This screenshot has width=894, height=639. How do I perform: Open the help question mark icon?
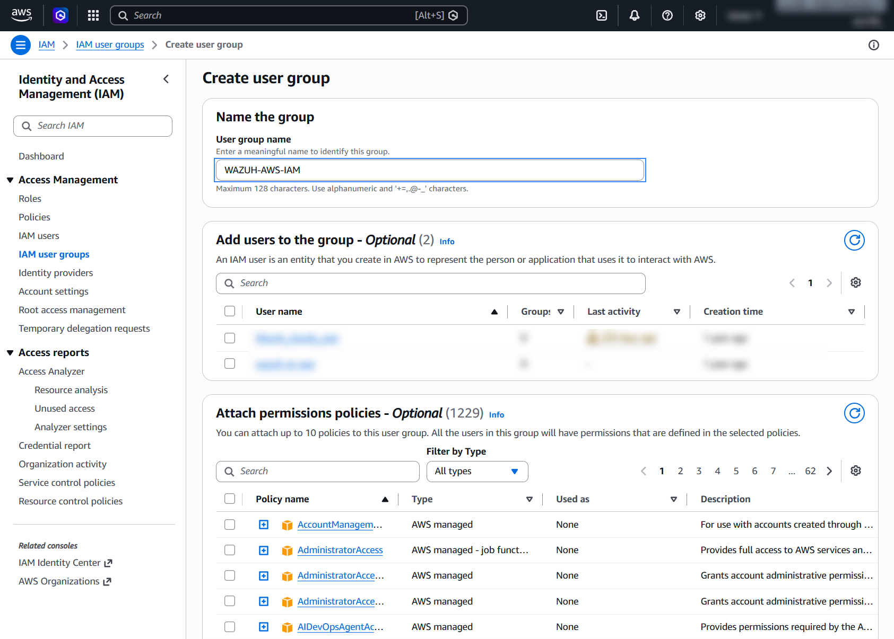(x=667, y=15)
